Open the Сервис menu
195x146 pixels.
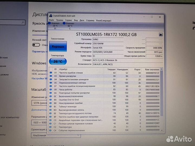click(x=69, y=20)
